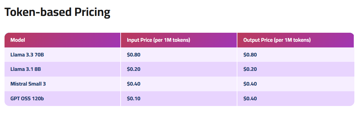Click Llama 3.1 8B output price $0.20
This screenshot has height=115, width=358.
point(250,69)
